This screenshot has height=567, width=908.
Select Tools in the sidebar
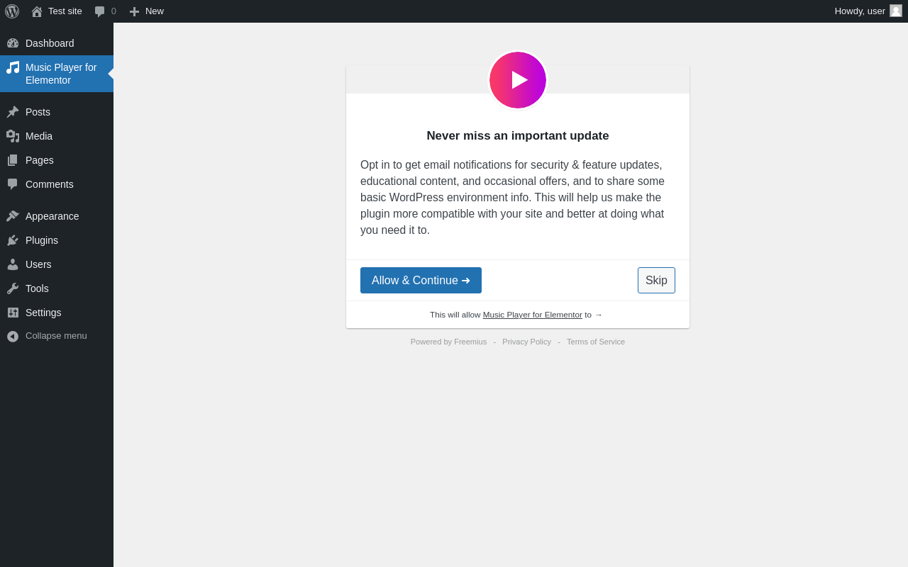point(57,288)
